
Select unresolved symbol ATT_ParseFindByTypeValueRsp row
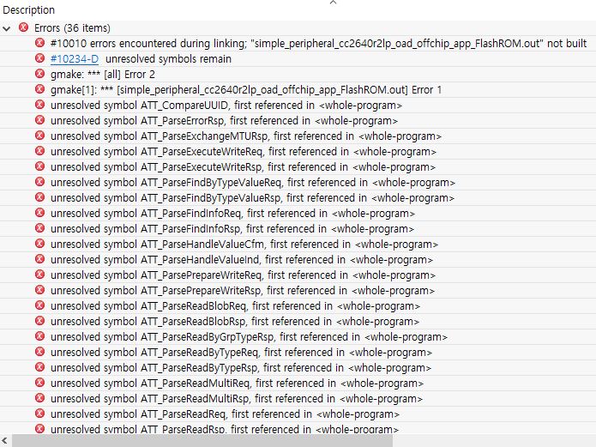click(252, 198)
